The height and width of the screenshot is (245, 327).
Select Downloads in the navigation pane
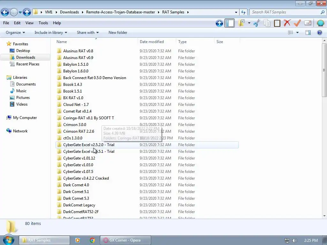26,57
